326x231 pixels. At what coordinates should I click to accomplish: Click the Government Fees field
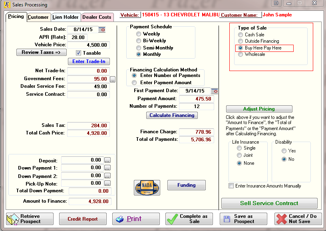pyautogui.click(x=89, y=79)
